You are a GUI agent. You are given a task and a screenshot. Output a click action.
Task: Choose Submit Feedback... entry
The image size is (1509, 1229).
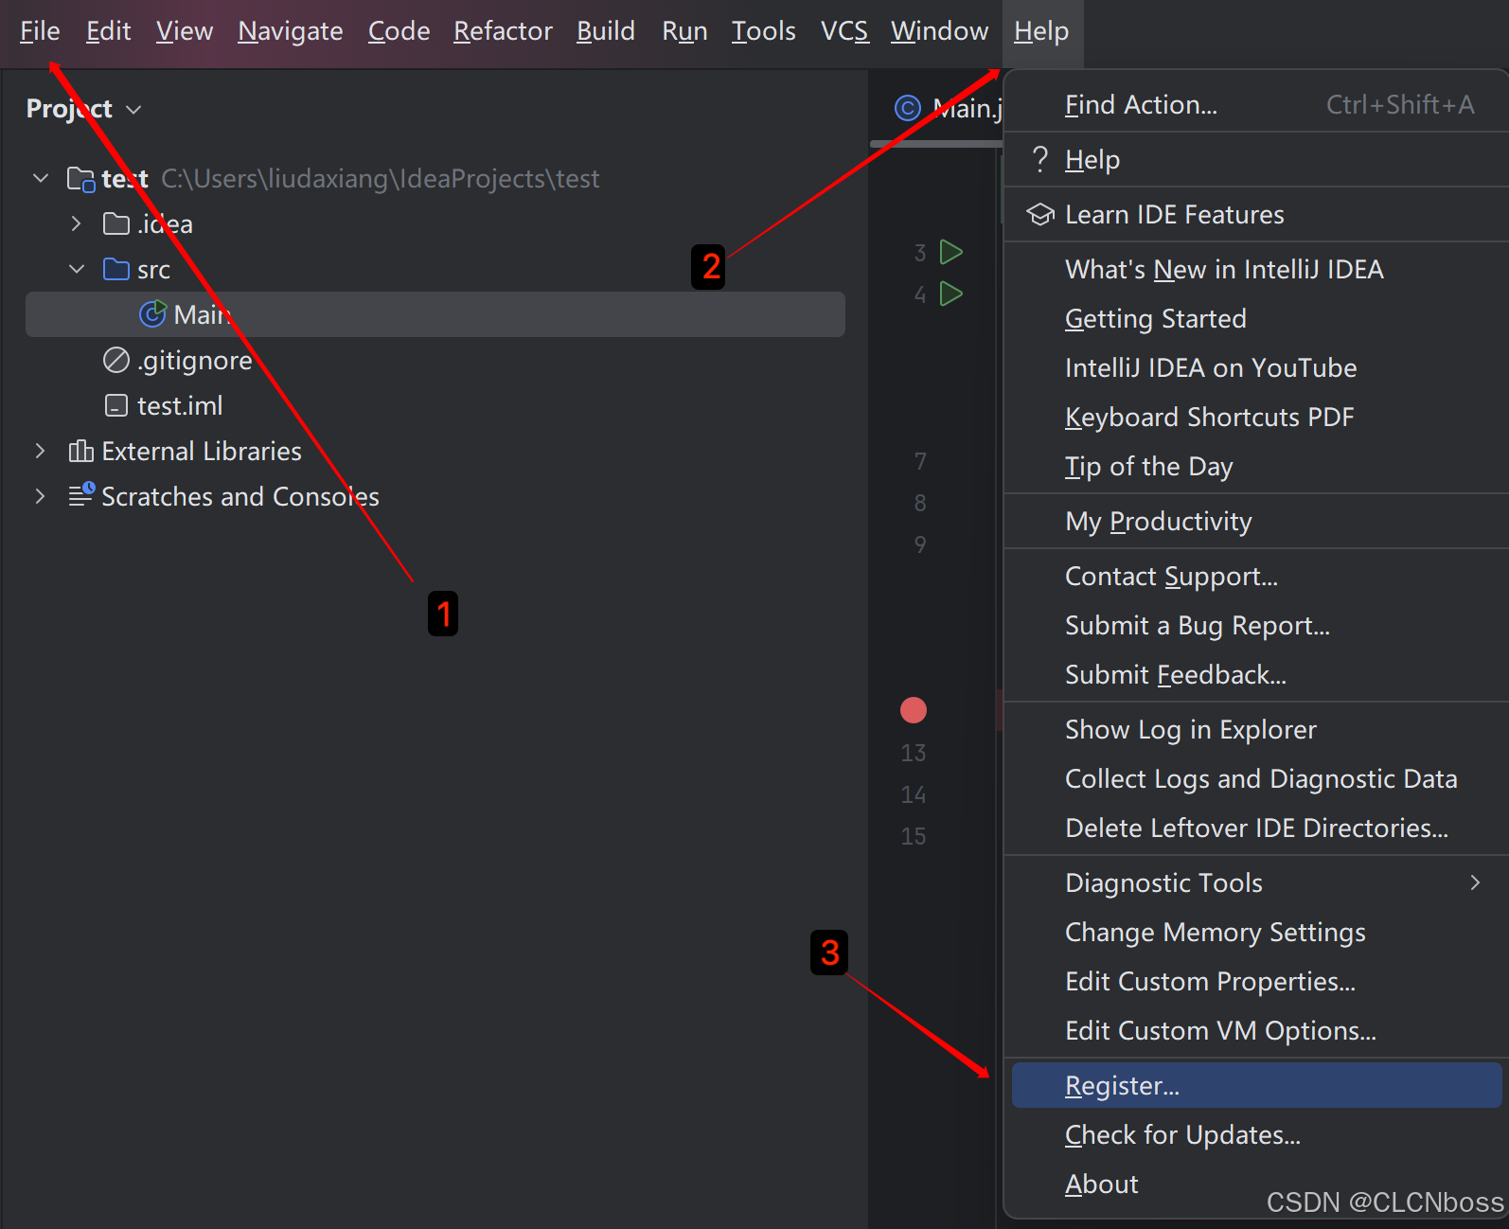(1256, 674)
